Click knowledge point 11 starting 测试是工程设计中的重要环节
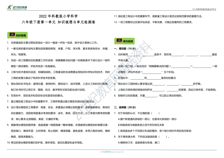 158,16
